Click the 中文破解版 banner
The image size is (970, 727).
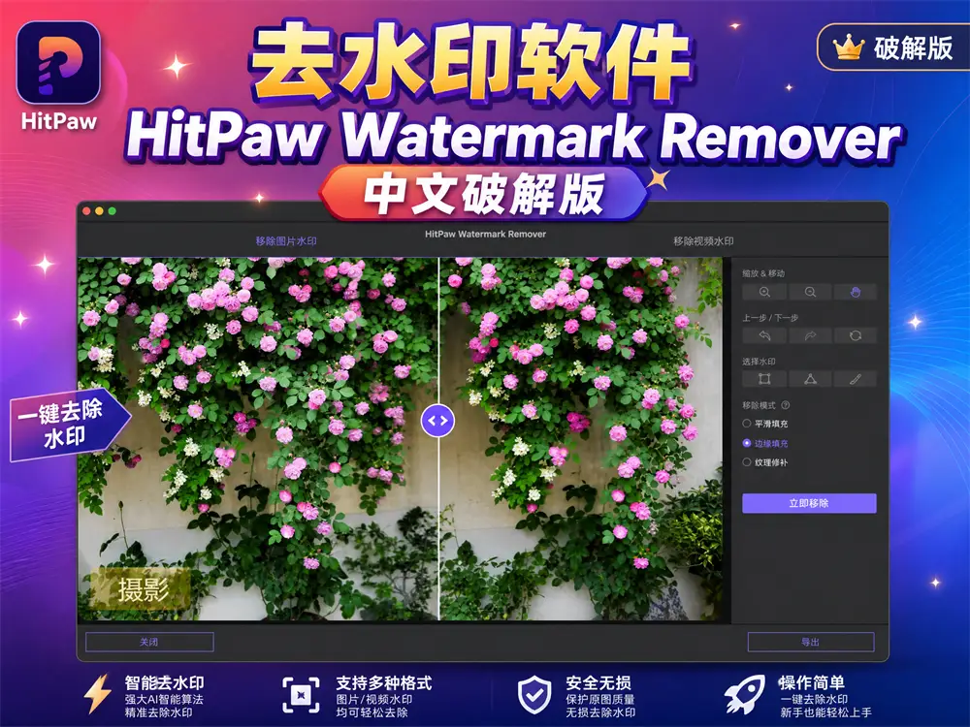point(484,194)
